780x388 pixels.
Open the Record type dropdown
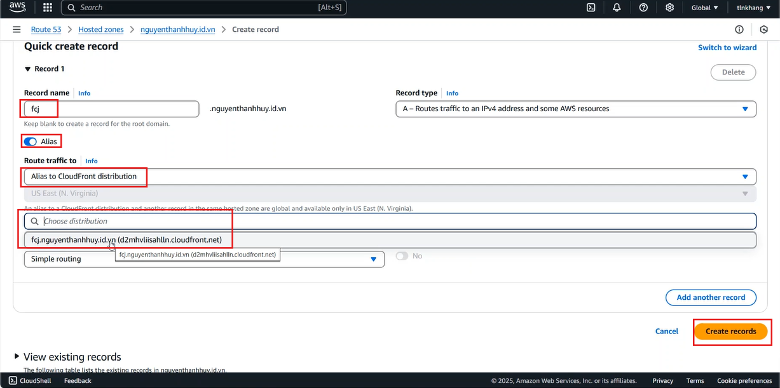tap(576, 109)
